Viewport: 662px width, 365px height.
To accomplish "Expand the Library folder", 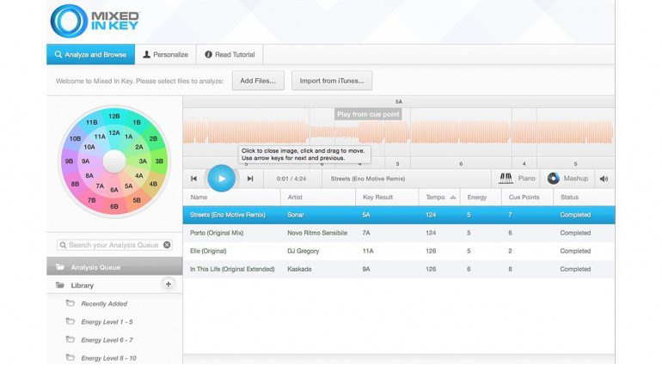I will [83, 285].
